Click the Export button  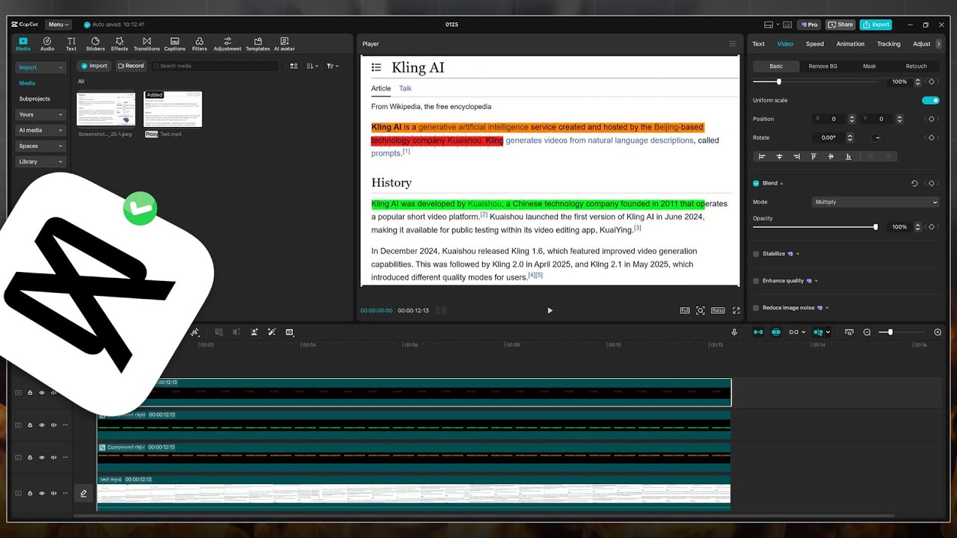[876, 25]
